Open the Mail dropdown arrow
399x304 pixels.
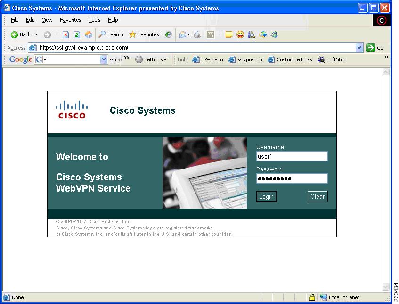click(x=188, y=34)
